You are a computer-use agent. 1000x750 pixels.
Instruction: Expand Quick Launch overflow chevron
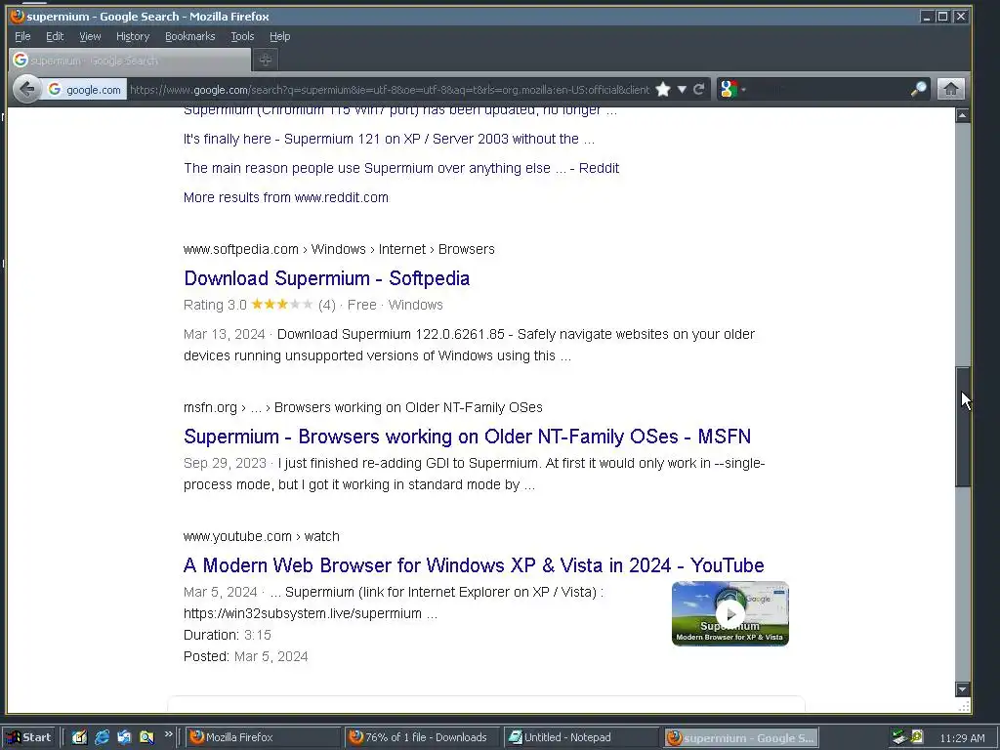pos(168,734)
